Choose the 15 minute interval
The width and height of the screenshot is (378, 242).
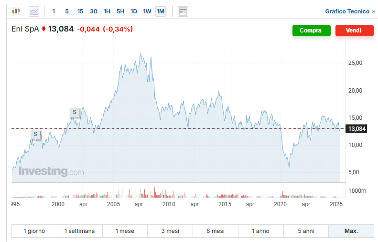tap(80, 11)
